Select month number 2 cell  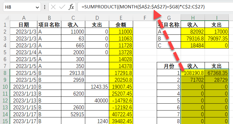169,80
